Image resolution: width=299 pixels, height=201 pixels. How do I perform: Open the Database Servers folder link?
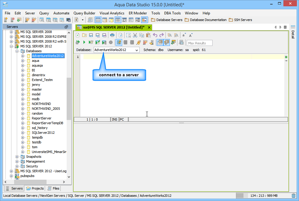(167, 20)
